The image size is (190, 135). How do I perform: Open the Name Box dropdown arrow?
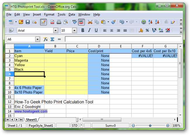38,39
